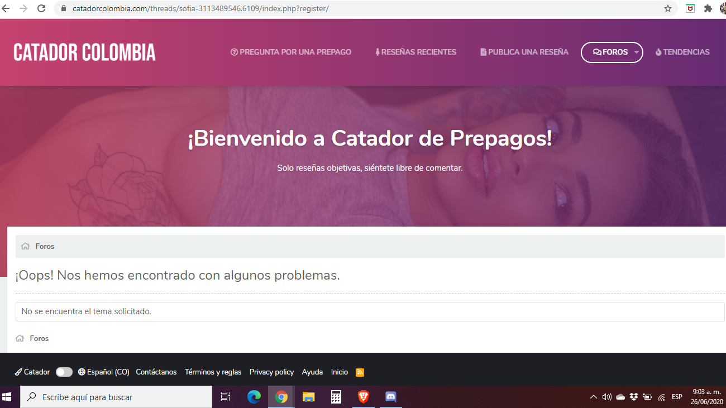The height and width of the screenshot is (408, 726).
Task: Launch Microsoft Edge from the taskbar
Action: [x=254, y=397]
